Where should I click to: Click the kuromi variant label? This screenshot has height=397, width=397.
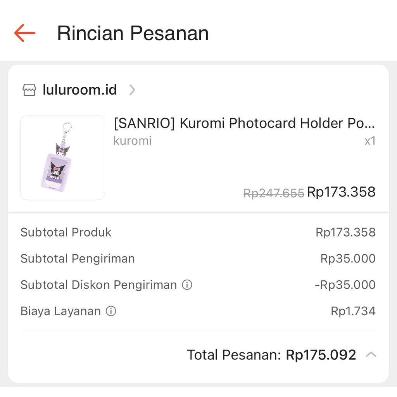132,141
